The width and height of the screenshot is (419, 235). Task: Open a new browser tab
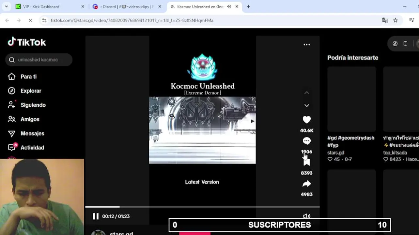248,7
